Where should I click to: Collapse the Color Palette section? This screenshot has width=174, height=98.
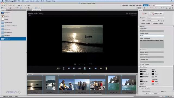pos(139,67)
